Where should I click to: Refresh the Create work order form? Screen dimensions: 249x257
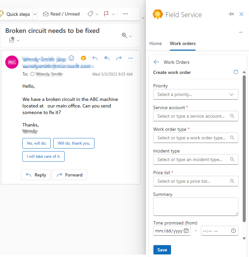click(236, 72)
